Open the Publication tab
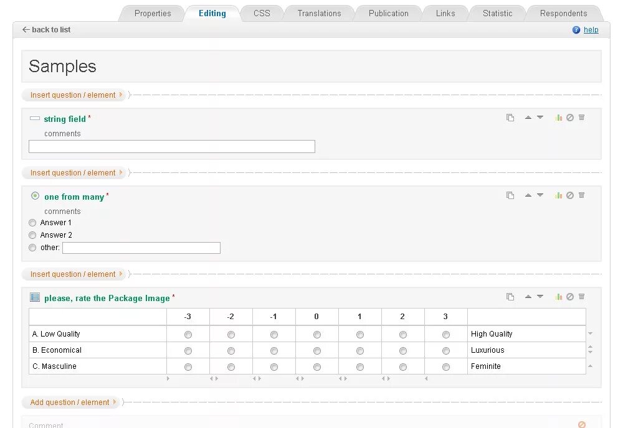The width and height of the screenshot is (623, 428). 388,13
